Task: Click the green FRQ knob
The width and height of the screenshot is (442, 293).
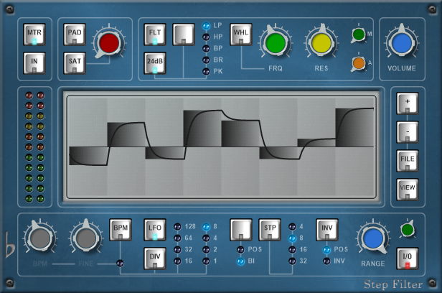Action: [x=275, y=42]
